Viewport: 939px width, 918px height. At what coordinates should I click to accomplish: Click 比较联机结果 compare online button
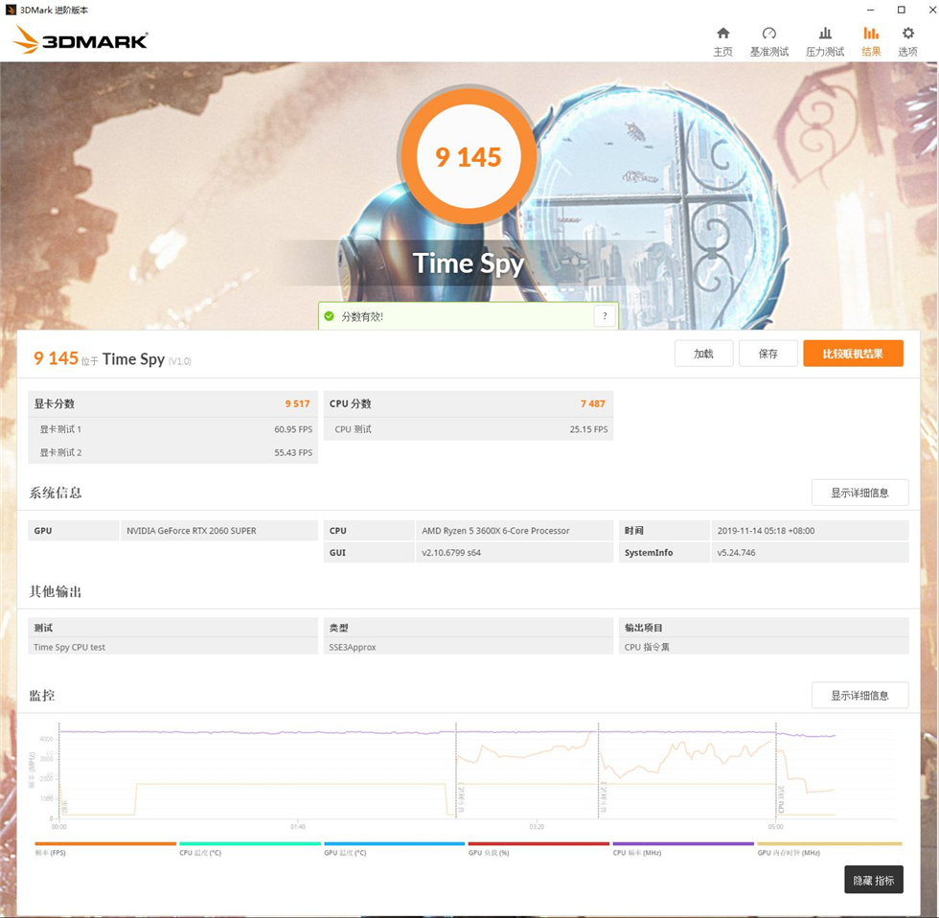coord(853,354)
